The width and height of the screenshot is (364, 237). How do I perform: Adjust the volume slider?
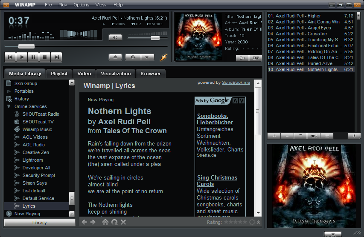click(155, 38)
